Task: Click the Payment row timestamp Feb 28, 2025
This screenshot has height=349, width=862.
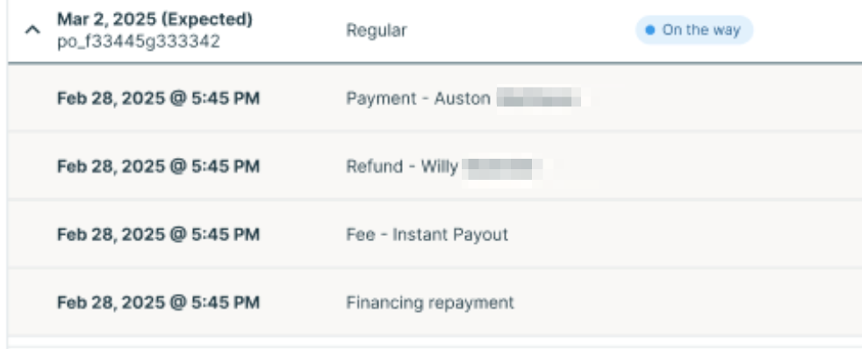Action: 158,99
